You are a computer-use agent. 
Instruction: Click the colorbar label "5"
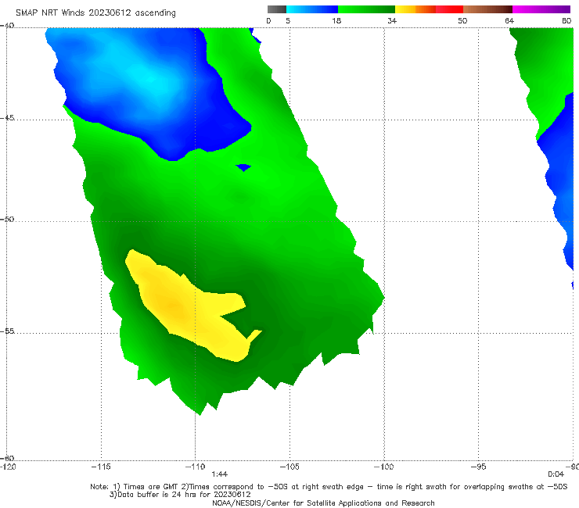pyautogui.click(x=288, y=20)
